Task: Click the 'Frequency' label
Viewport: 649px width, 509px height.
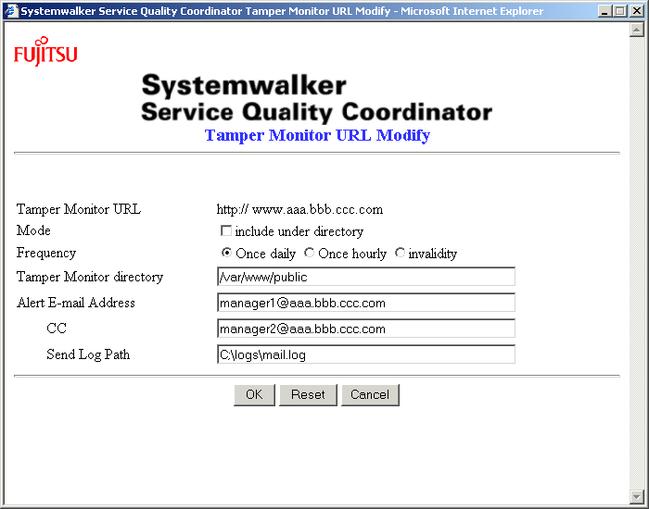Action: click(x=46, y=253)
